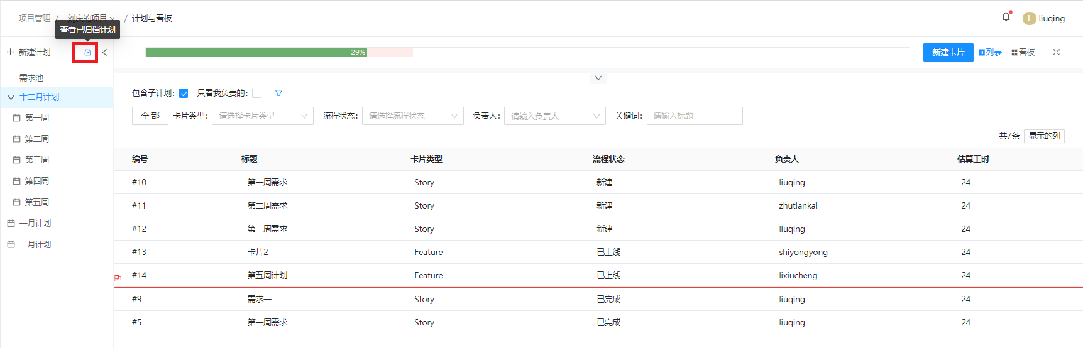The width and height of the screenshot is (1083, 348).
Task: Sort by the 编号 column header
Action: (x=140, y=159)
